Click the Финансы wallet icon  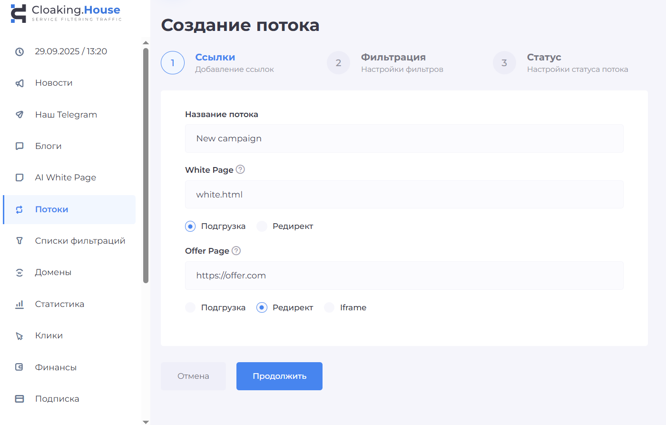click(20, 367)
